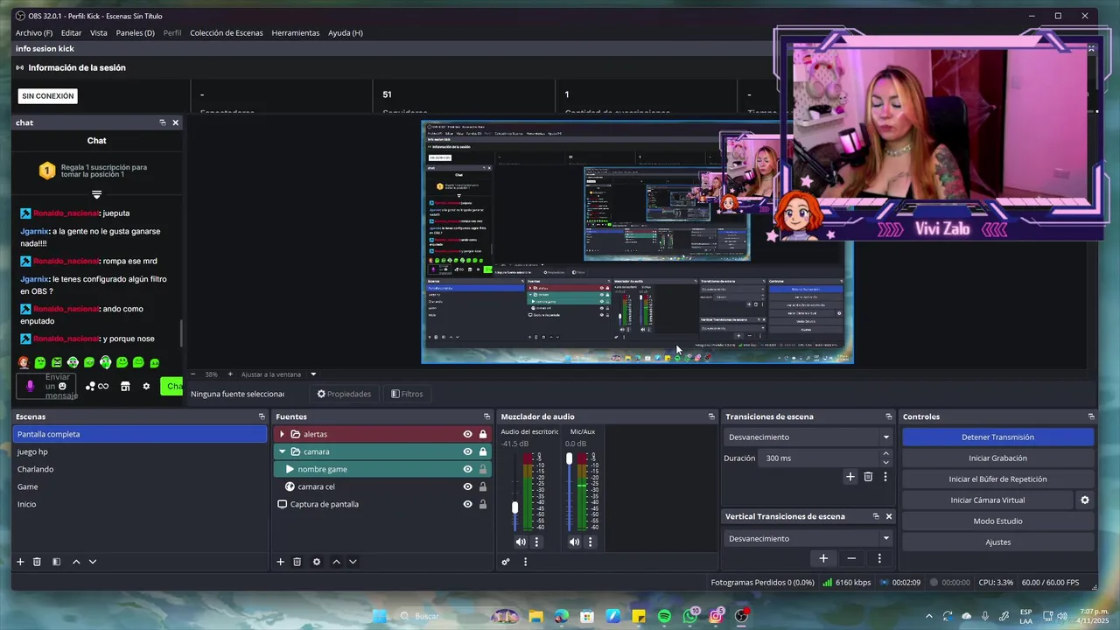This screenshot has width=1120, height=630.
Task: Mute Audio del escritorio
Action: 521,542
